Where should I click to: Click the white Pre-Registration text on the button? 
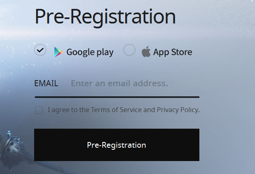(x=117, y=145)
